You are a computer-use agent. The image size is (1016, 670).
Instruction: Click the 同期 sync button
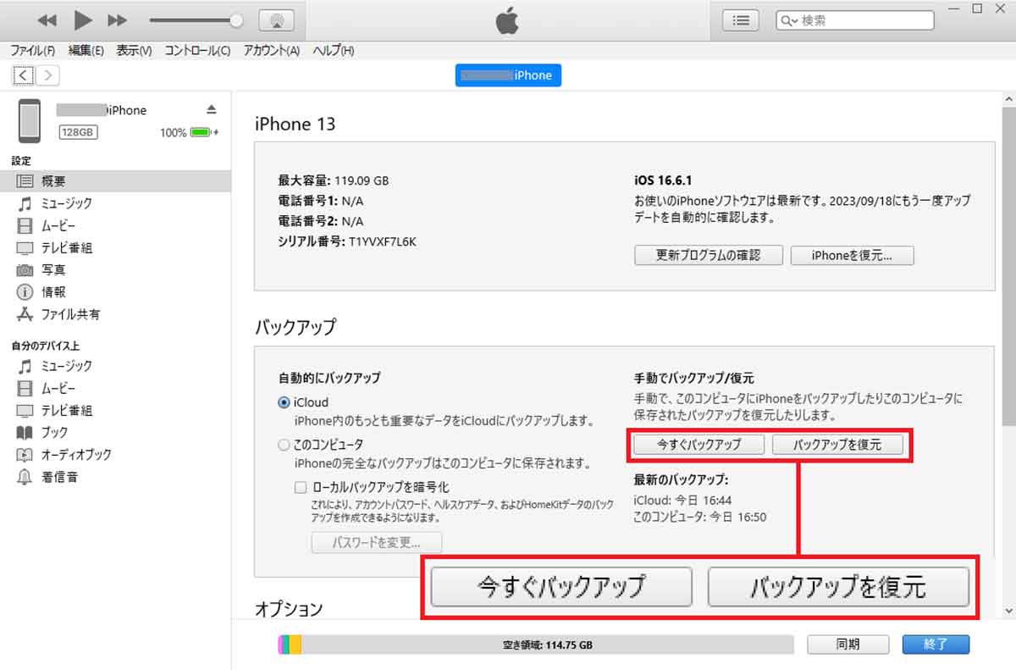848,645
